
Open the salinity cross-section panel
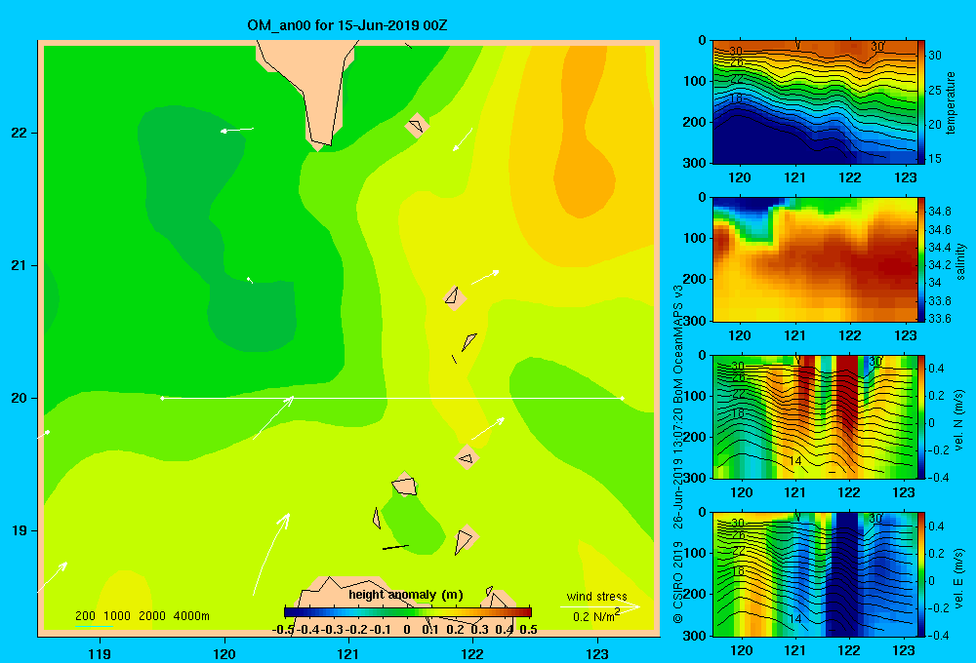pyautogui.click(x=814, y=259)
